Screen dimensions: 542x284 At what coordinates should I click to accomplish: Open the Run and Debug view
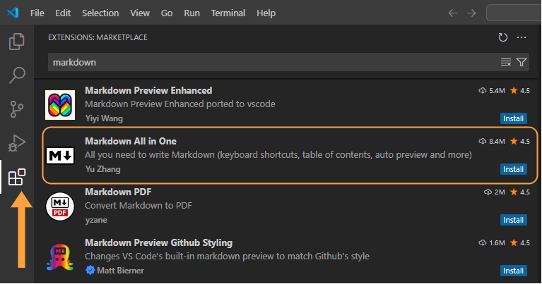(17, 143)
